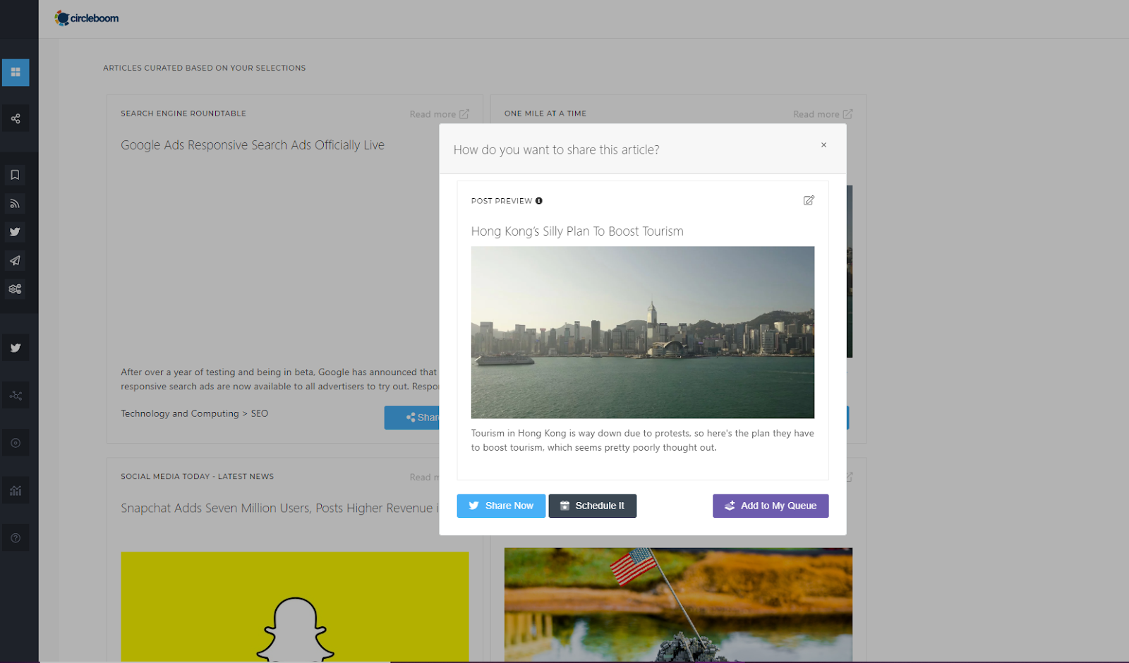This screenshot has height=663, width=1129.
Task: Select the paper plane icon in sidebar
Action: [x=15, y=261]
